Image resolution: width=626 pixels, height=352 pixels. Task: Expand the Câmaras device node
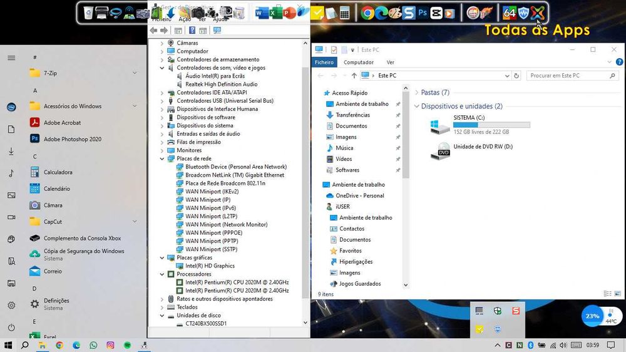click(162, 43)
